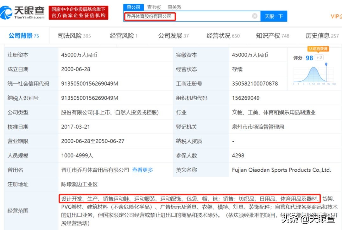Click the English name Fujian Qiaodan Sports Products Co.,Ltd.

(282, 170)
